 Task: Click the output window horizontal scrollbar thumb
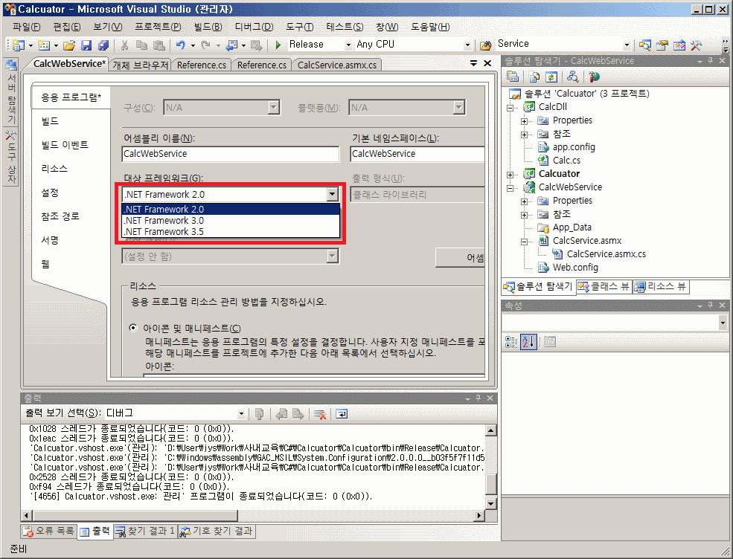tap(135, 516)
